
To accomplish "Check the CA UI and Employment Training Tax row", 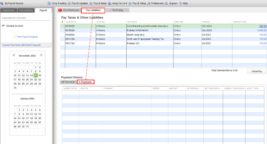I will coord(63,39).
